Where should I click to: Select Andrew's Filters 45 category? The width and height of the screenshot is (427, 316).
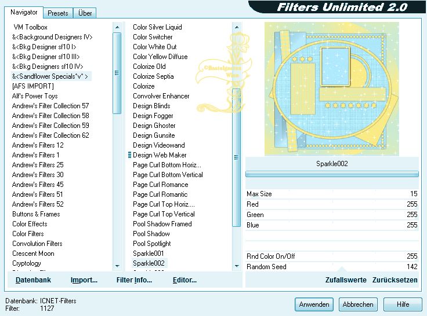38,185
